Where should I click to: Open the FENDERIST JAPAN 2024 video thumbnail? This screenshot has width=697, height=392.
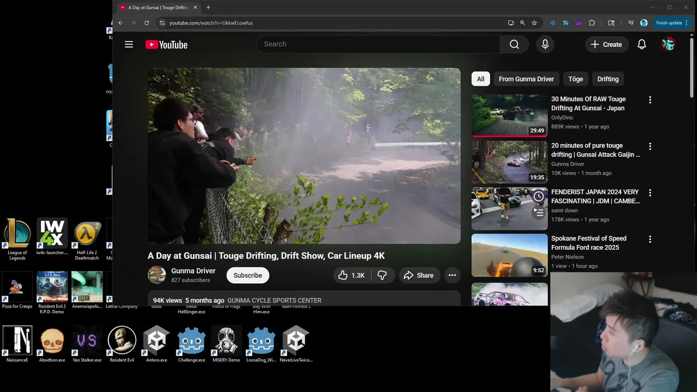(510, 209)
